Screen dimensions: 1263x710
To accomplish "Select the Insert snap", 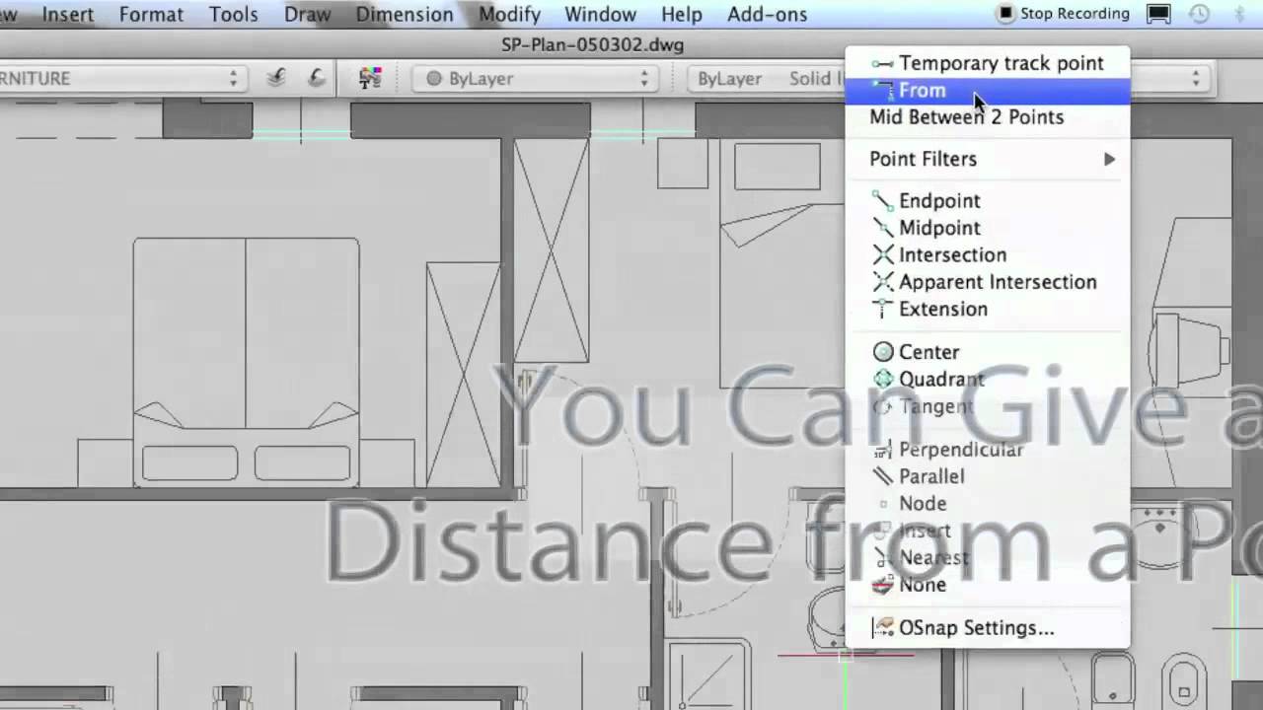I will (988, 531).
